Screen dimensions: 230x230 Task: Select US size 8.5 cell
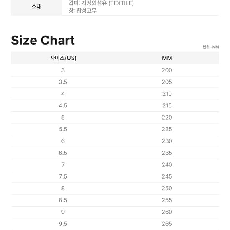tap(63, 200)
